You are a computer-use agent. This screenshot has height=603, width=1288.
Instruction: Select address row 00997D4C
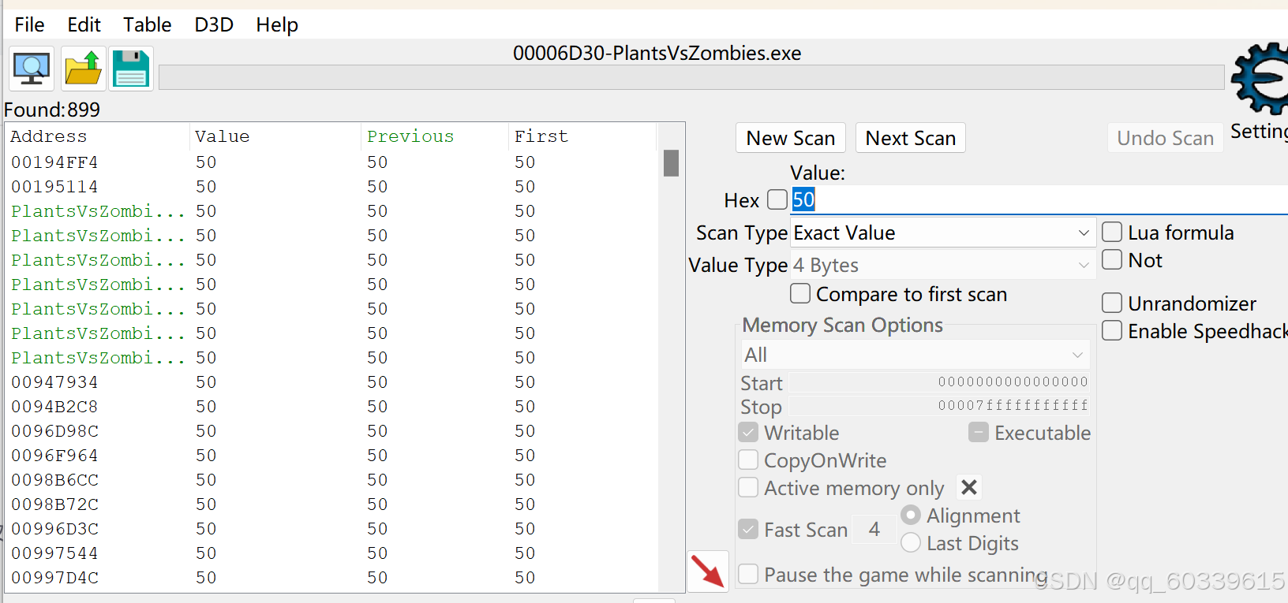[331, 577]
